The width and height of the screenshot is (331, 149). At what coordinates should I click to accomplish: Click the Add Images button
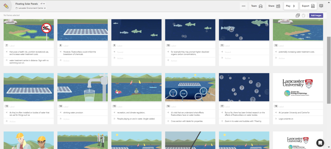316,16
